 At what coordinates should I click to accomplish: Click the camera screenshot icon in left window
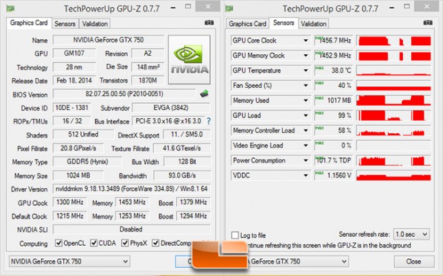(209, 23)
